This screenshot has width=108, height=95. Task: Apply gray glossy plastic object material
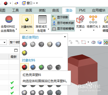click(50, 67)
